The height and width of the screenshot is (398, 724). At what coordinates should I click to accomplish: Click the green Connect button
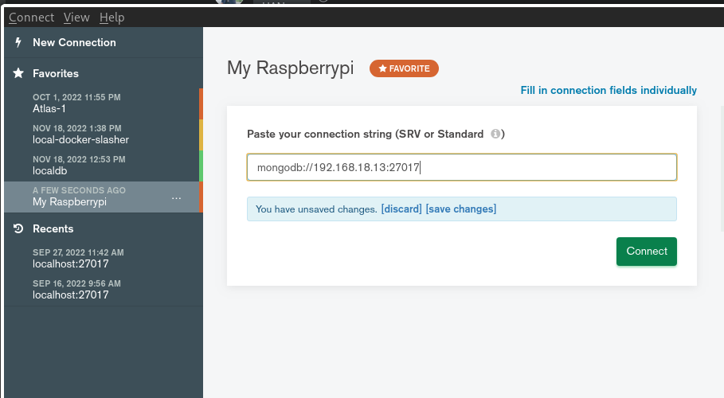pos(647,252)
